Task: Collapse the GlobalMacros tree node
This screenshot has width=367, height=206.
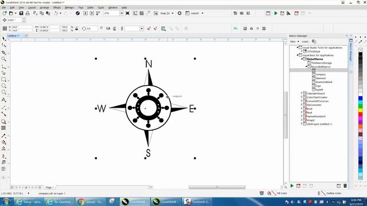Action: click(x=302, y=59)
